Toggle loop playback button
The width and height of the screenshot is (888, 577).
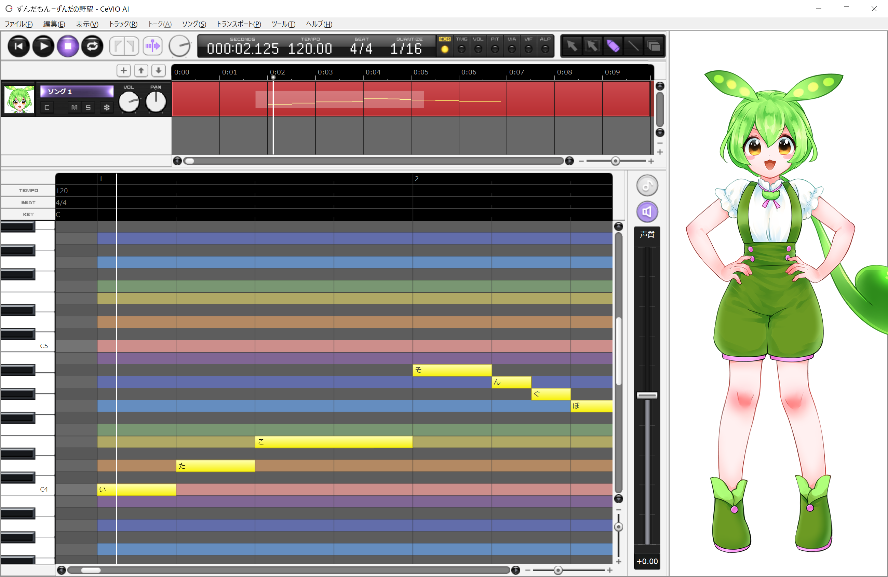(x=92, y=46)
